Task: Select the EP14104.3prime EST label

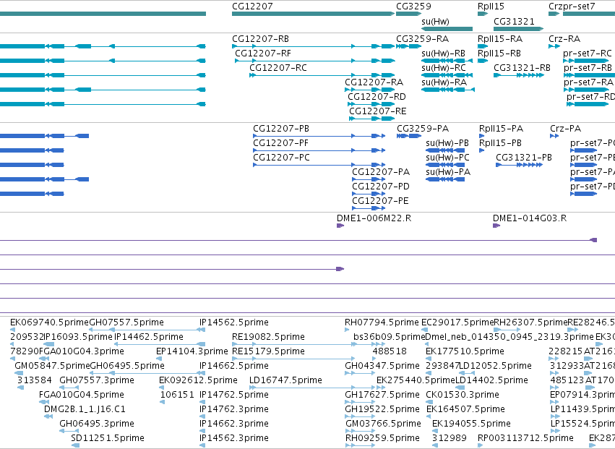Action: tap(192, 351)
